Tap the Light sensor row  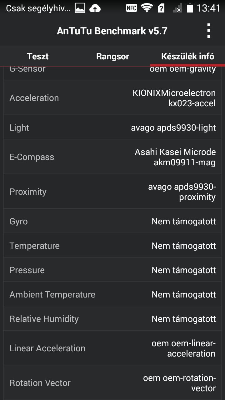(x=112, y=127)
